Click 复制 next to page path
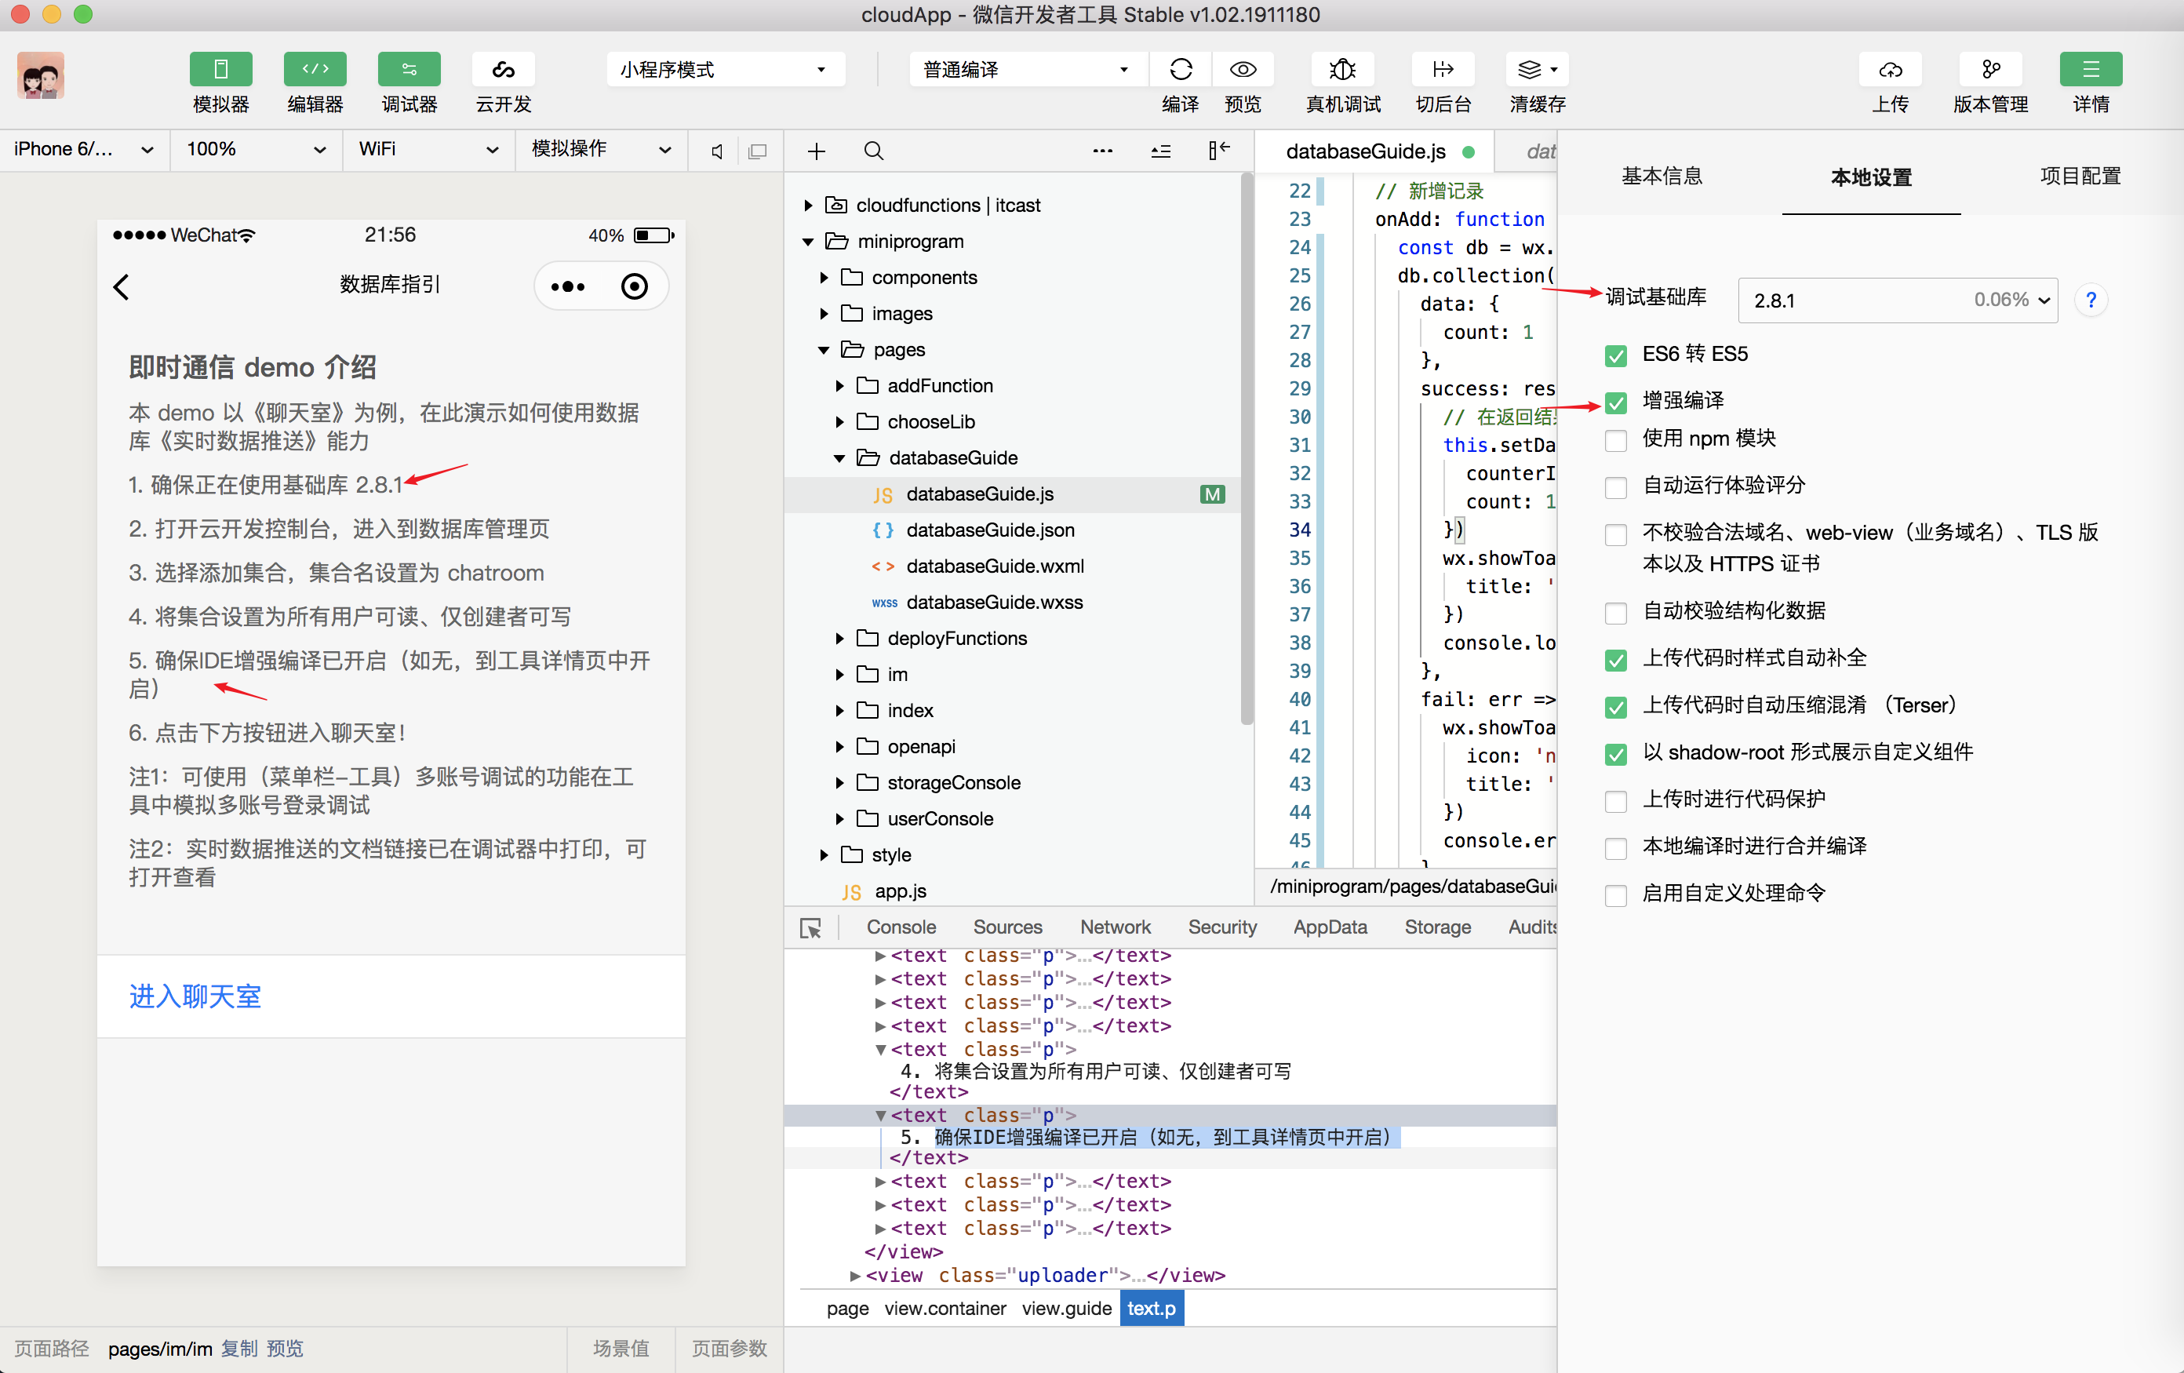2184x1373 pixels. [x=239, y=1349]
